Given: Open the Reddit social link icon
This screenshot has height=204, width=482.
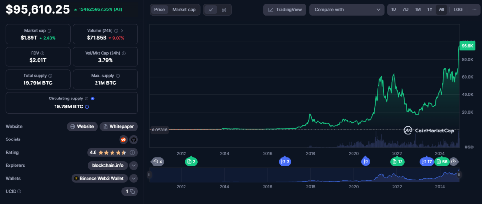Looking at the screenshot, I should (124, 139).
